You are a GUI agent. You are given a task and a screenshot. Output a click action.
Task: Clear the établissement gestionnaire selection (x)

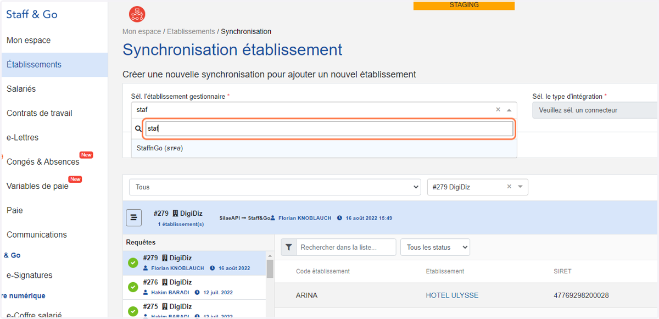(x=498, y=110)
